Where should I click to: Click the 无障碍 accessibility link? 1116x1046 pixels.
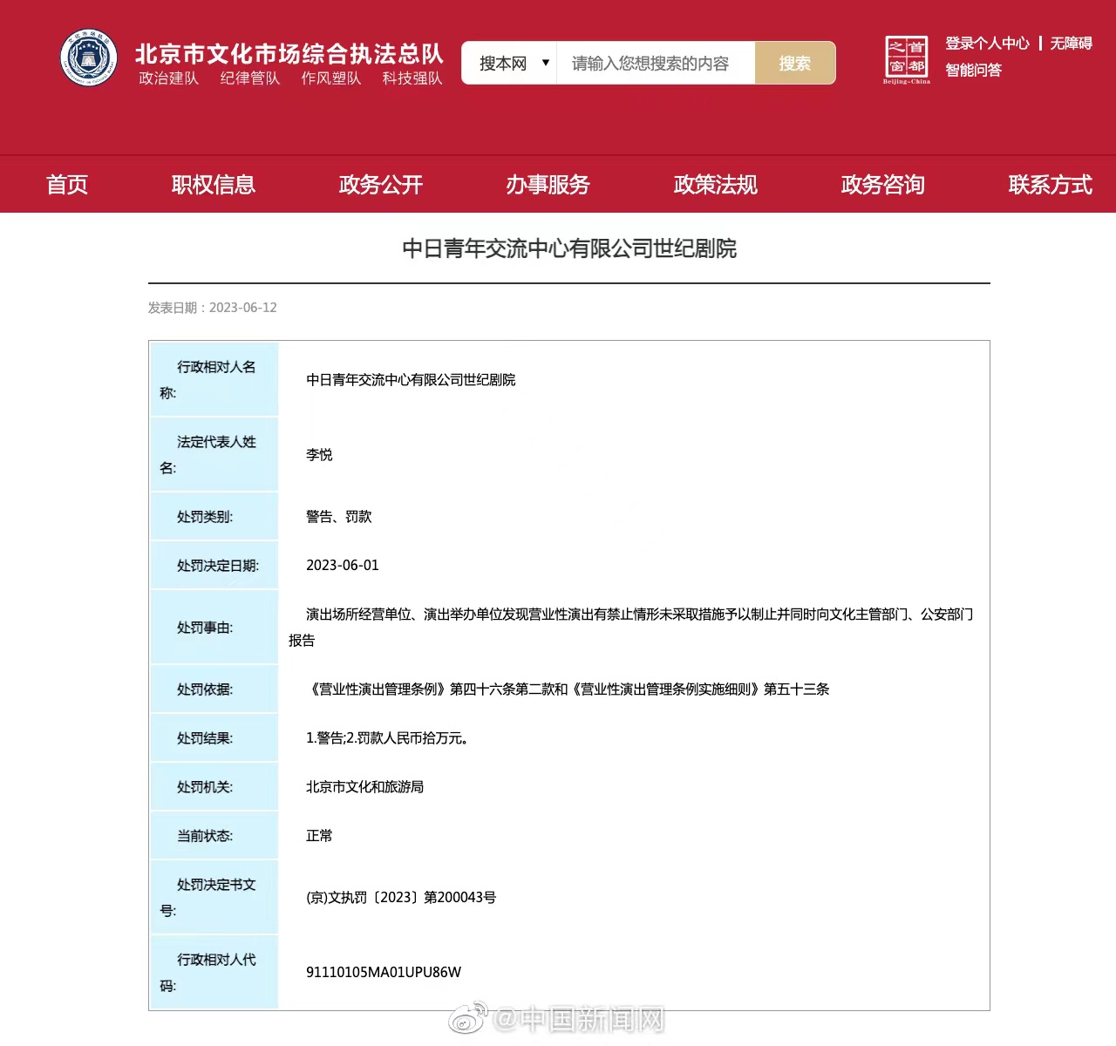click(x=1071, y=44)
